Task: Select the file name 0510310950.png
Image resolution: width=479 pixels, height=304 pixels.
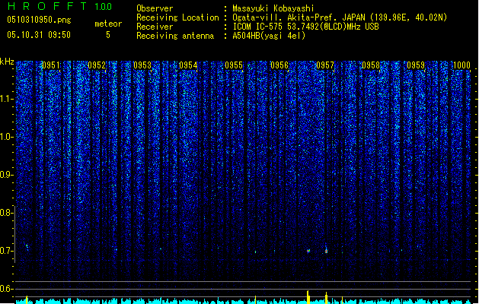Action: pos(39,20)
